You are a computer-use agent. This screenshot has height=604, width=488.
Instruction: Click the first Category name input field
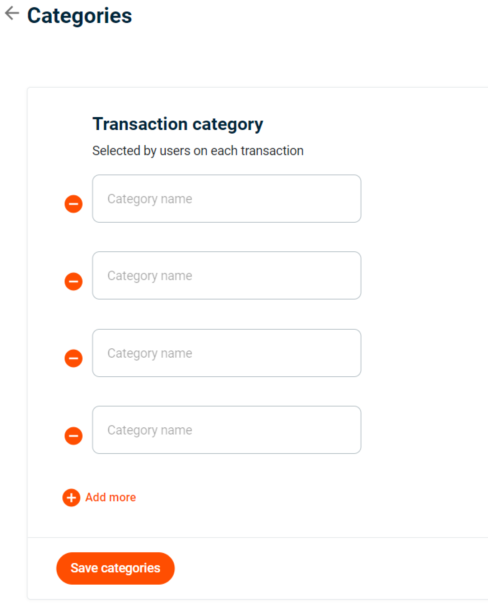[x=226, y=199]
